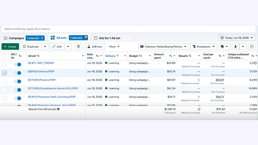
Task: Click the info icon near Results from 60 ad sets
Action: click(58, 109)
